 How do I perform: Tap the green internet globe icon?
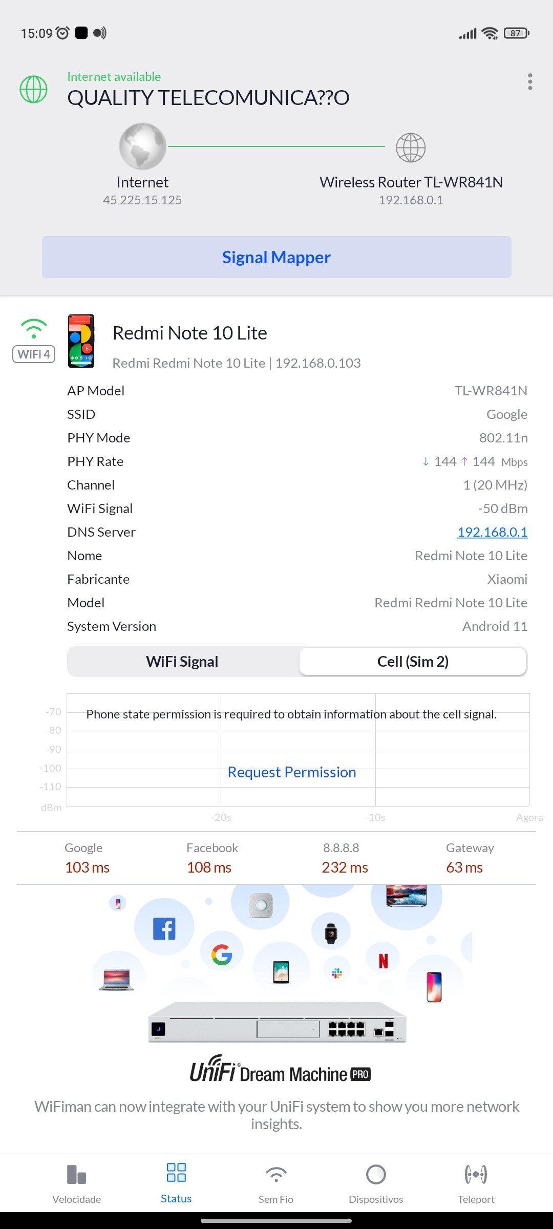pyautogui.click(x=34, y=89)
